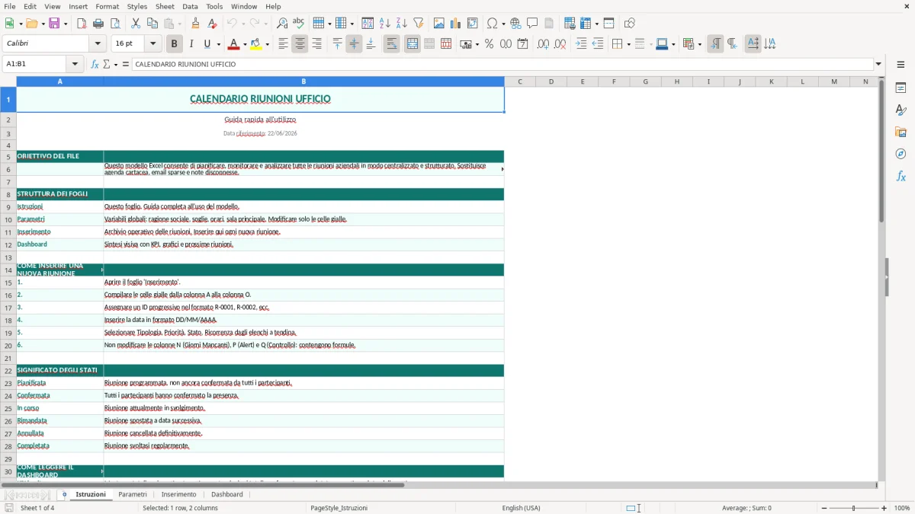Open borders dropdown arrow

point(628,44)
